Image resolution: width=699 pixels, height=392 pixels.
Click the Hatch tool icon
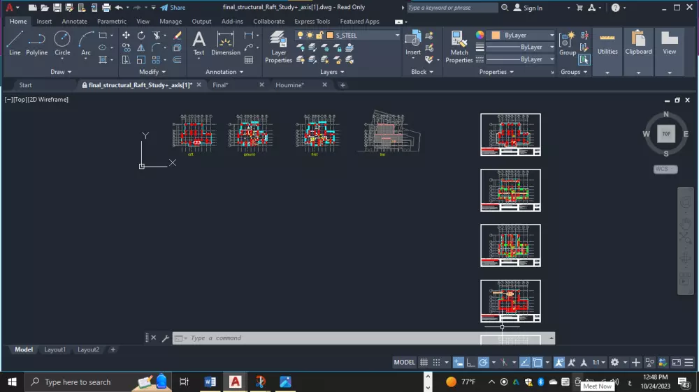(103, 59)
